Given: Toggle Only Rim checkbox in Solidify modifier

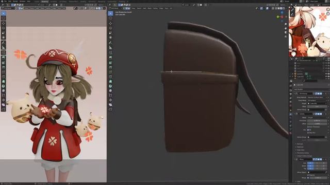Looking at the screenshot, I should 308,133.
